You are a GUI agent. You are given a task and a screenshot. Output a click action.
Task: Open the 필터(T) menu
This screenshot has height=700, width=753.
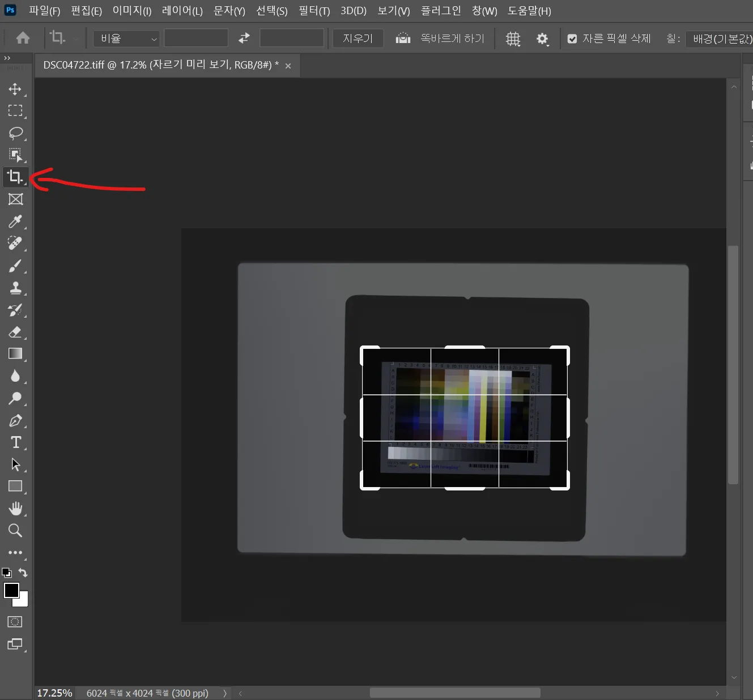[x=314, y=11]
